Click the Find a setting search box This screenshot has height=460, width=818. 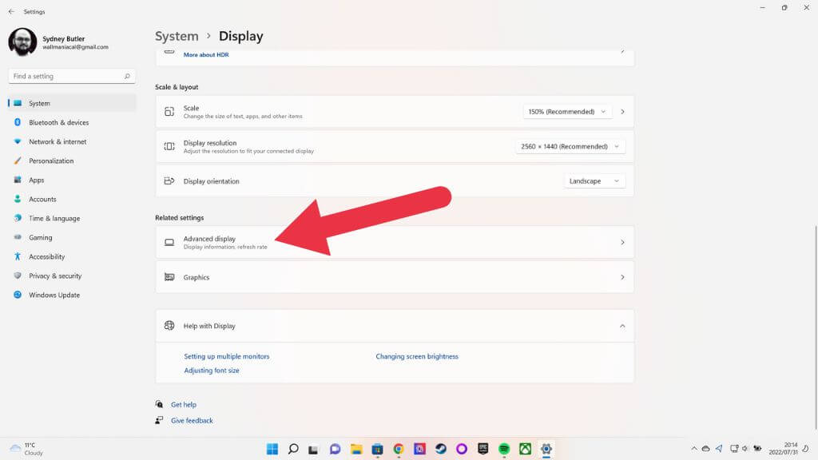coord(71,76)
